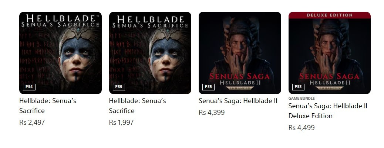This screenshot has width=384, height=148.
Task: Click the Rs 1,997 price
Action: 121,123
